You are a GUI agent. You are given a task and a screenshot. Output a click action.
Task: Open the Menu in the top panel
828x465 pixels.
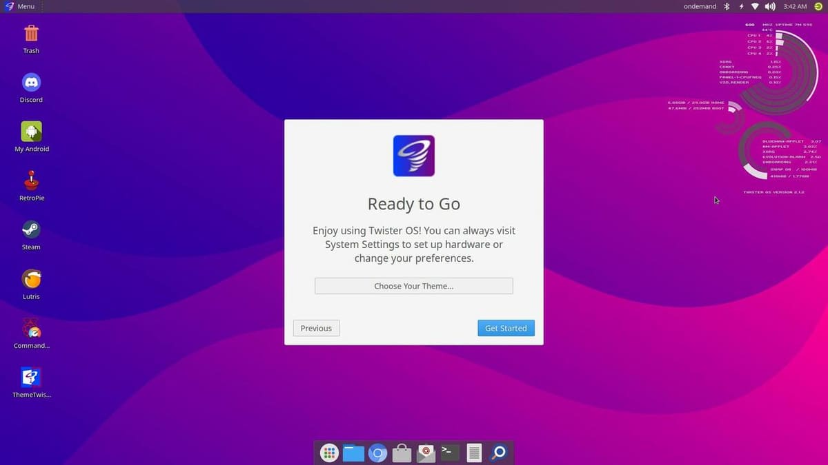coord(20,6)
